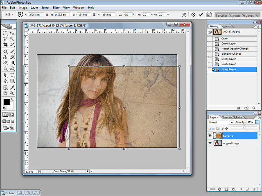
Task: Select the Hand tool
Action: point(6,93)
